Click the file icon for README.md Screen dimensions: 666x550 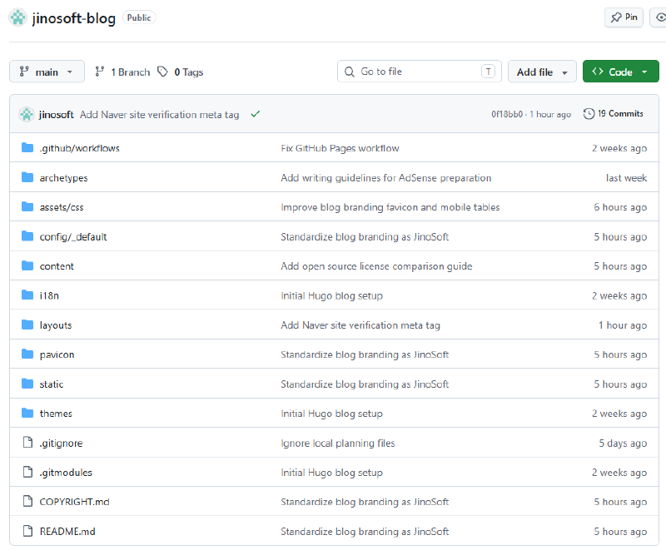pyautogui.click(x=27, y=531)
